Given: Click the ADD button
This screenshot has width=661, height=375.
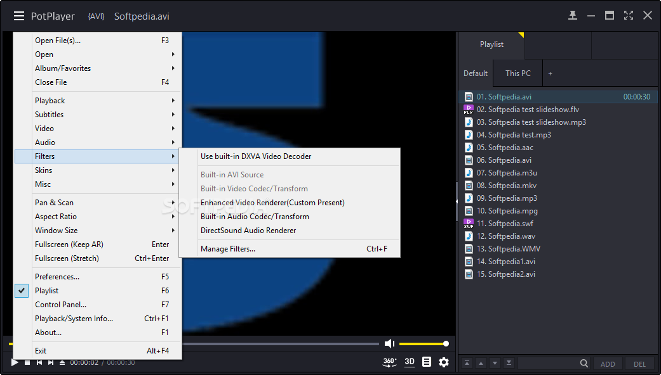Looking at the screenshot, I should 608,364.
